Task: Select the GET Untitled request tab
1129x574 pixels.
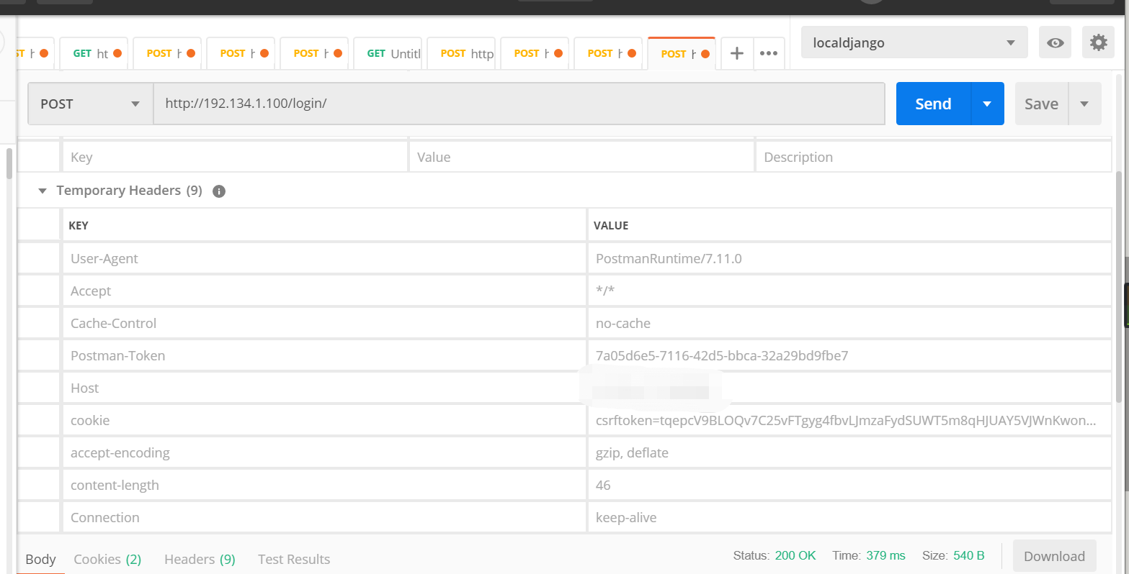Action: 388,53
